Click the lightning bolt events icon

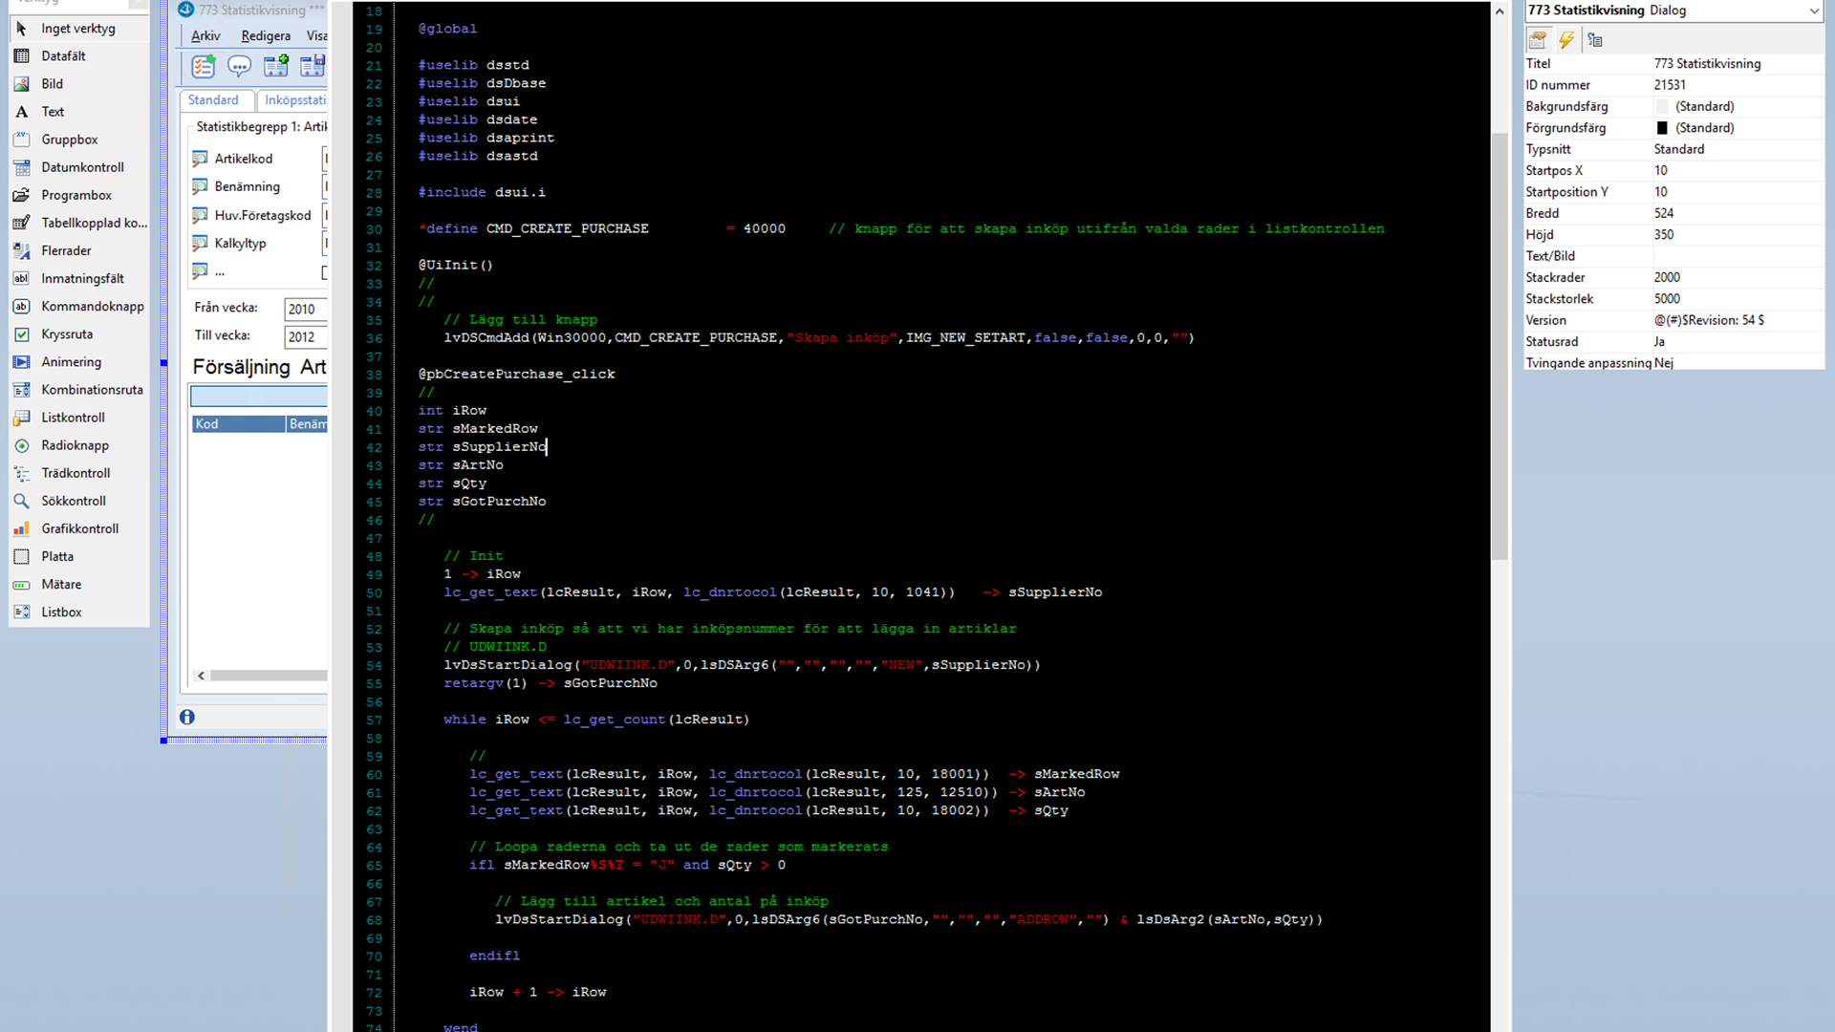(x=1565, y=40)
